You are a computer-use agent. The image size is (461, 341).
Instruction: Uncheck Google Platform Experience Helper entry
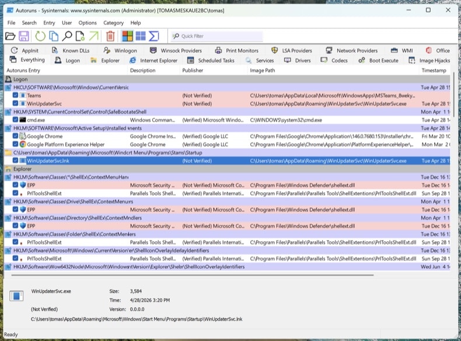click(15, 144)
